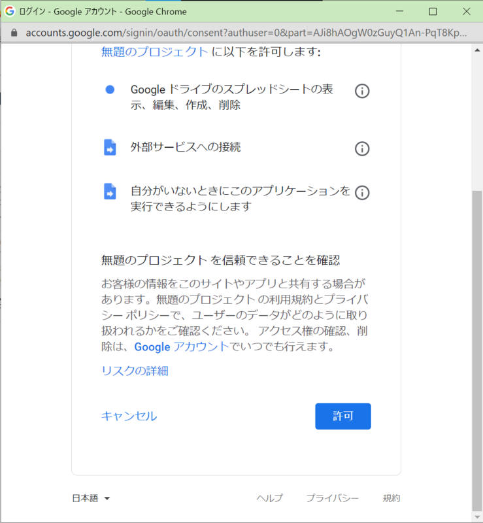Click the script file icon beside 外部サービスへの接続
The width and height of the screenshot is (483, 523).
(110, 148)
